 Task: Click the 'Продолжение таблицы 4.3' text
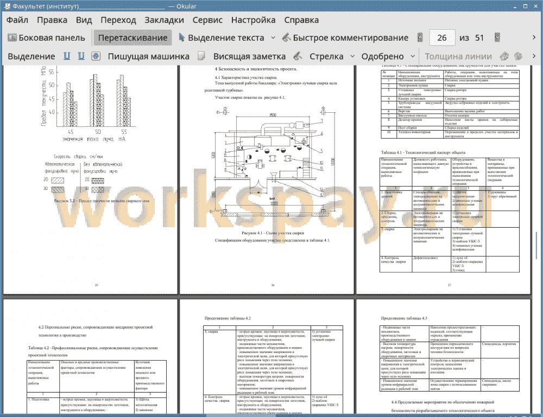[x=404, y=318]
